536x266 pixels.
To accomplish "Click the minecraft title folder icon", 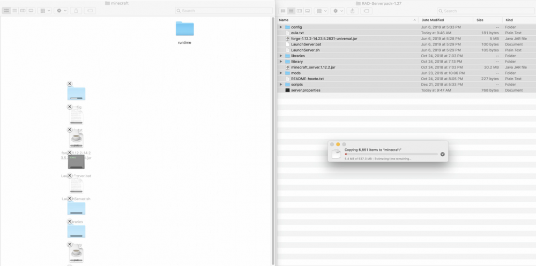I will click(107, 3).
